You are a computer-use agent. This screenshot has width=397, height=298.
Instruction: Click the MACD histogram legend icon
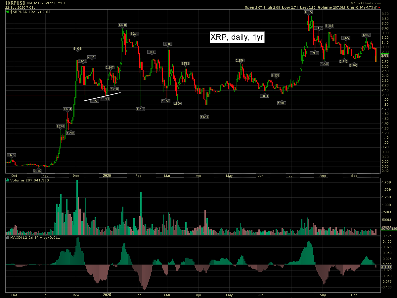click(x=8, y=237)
